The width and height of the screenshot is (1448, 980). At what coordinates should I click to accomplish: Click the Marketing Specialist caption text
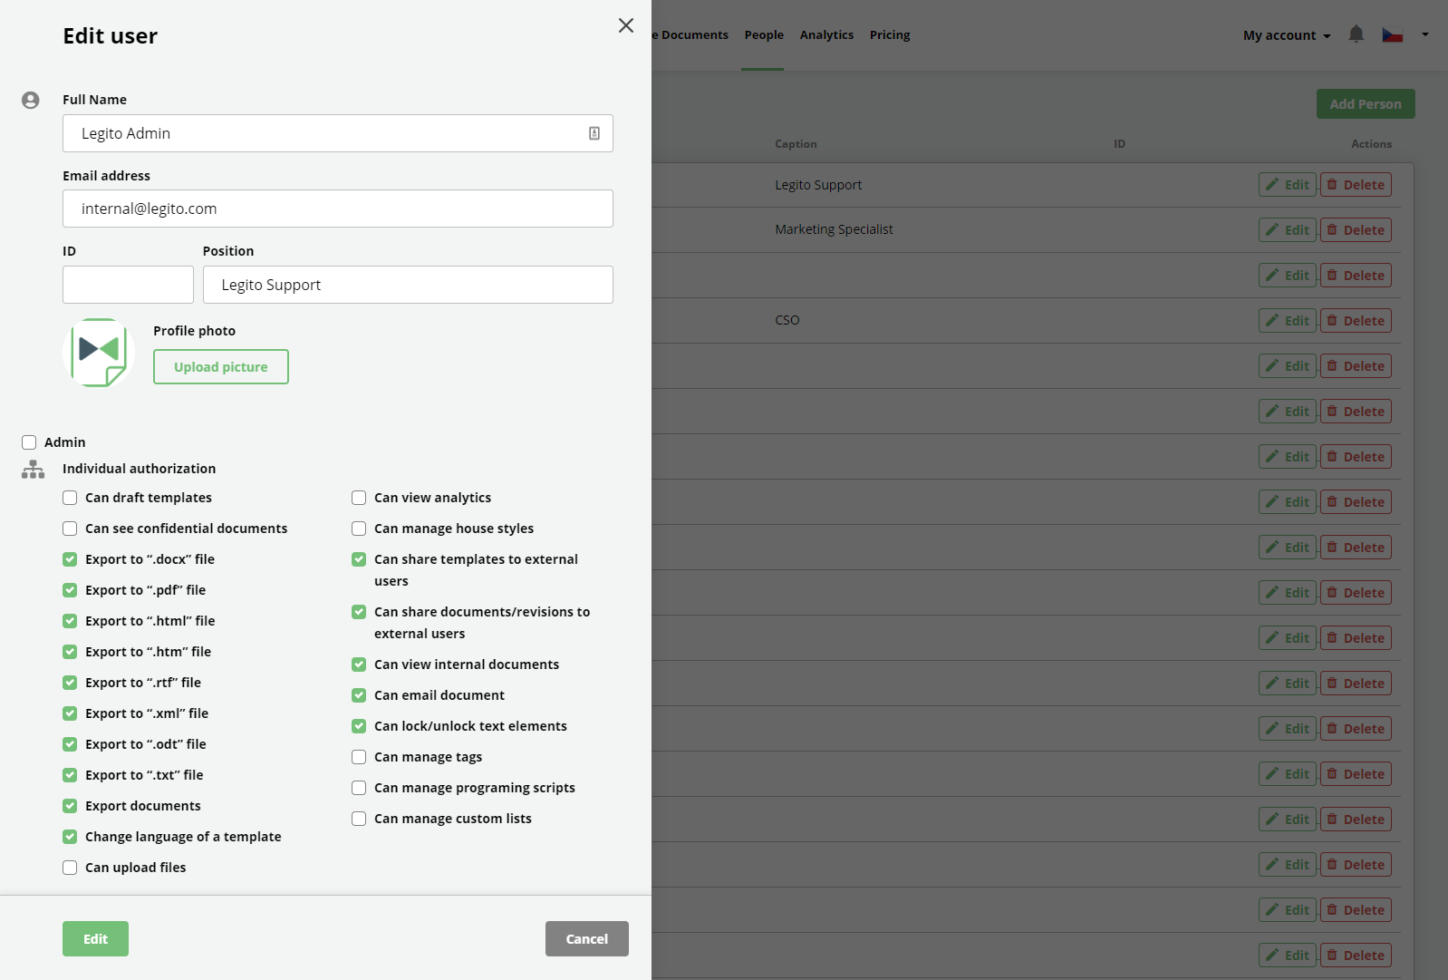click(834, 229)
